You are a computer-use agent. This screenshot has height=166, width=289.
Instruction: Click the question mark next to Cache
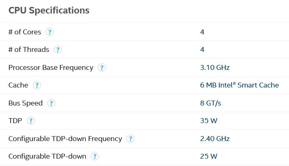37,85
